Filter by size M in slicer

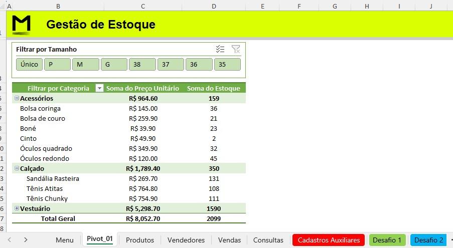point(85,64)
